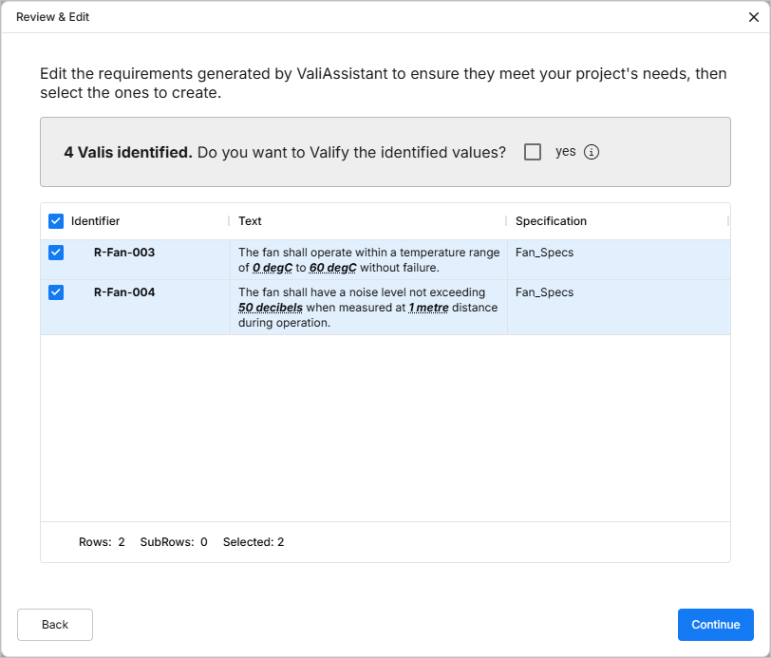Image resolution: width=771 pixels, height=658 pixels.
Task: Click the Back button
Action: pos(55,625)
